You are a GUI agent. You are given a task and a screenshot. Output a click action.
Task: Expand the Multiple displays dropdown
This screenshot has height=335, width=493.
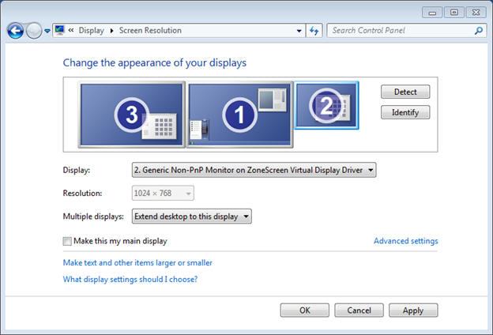[191, 216]
